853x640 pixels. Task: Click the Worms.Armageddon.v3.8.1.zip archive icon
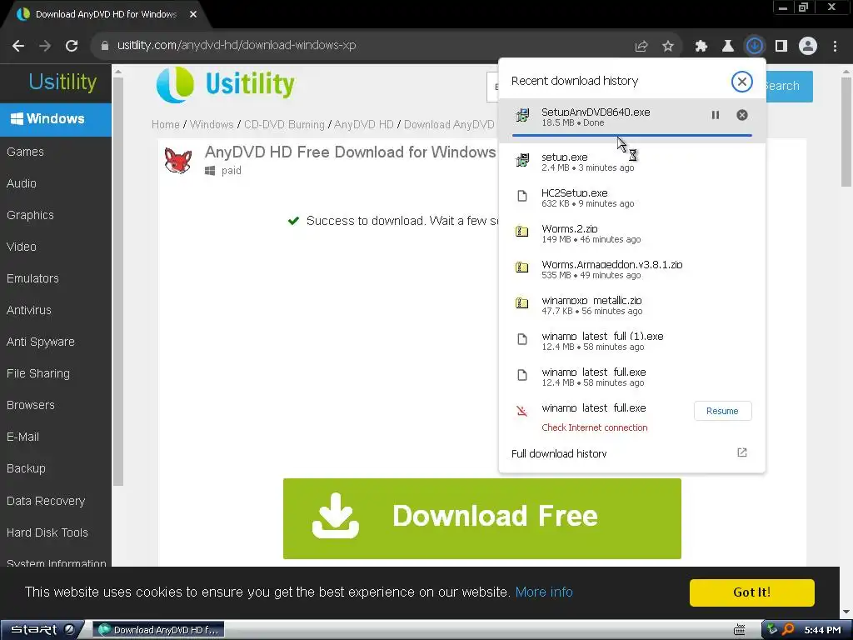522,267
